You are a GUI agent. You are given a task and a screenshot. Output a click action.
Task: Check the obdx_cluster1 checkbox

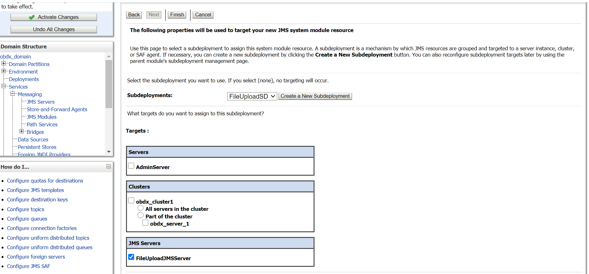click(131, 200)
